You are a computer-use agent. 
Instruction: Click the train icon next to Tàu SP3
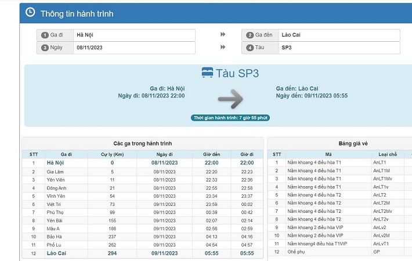[207, 73]
